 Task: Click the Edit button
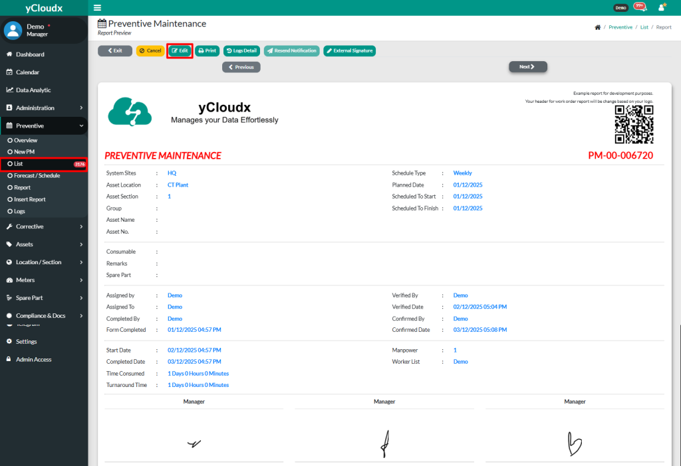(180, 50)
